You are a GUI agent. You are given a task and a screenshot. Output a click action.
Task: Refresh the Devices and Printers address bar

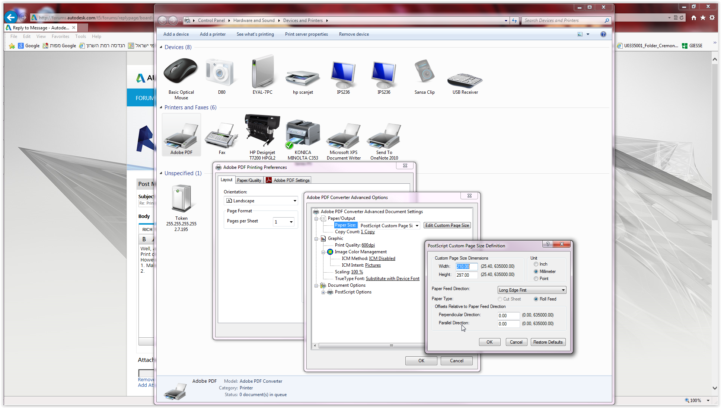click(x=514, y=20)
